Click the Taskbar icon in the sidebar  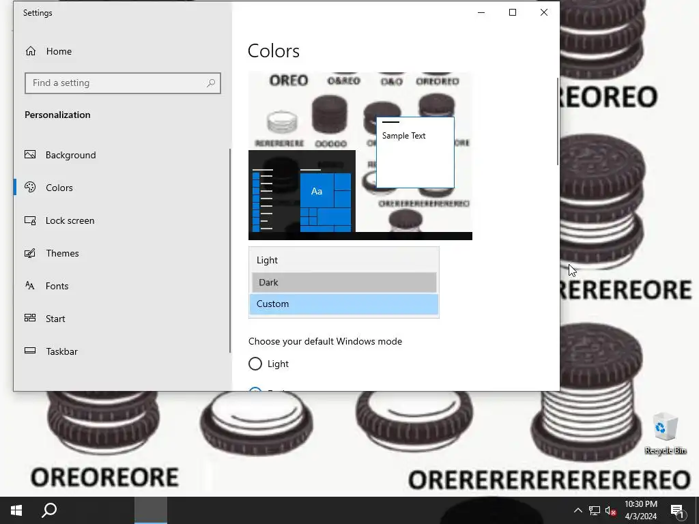(x=30, y=351)
